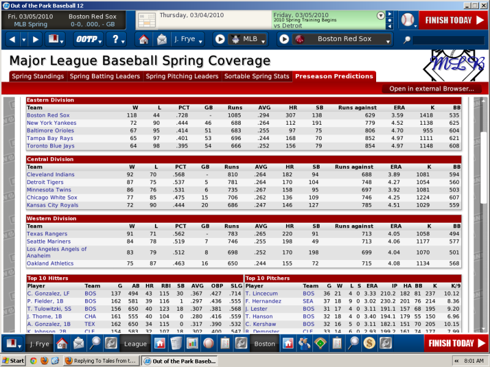Image resolution: width=490 pixels, height=367 pixels.
Task: Expand the J. Frye manager dropdown
Action: (188, 39)
